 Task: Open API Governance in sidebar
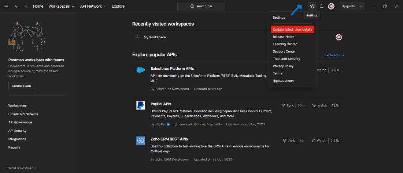(x=20, y=122)
